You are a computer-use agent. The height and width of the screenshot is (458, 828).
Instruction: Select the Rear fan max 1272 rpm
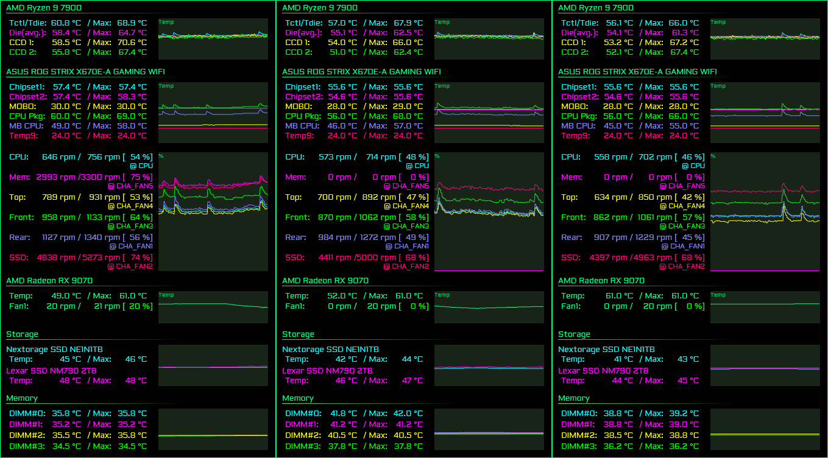click(380, 238)
